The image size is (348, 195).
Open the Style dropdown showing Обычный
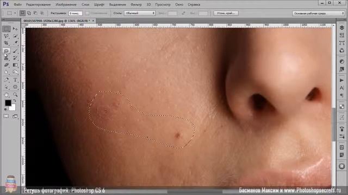pyautogui.click(x=140, y=13)
